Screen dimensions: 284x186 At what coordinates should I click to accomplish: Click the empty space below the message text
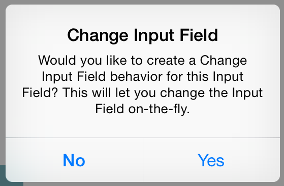[x=143, y=126]
